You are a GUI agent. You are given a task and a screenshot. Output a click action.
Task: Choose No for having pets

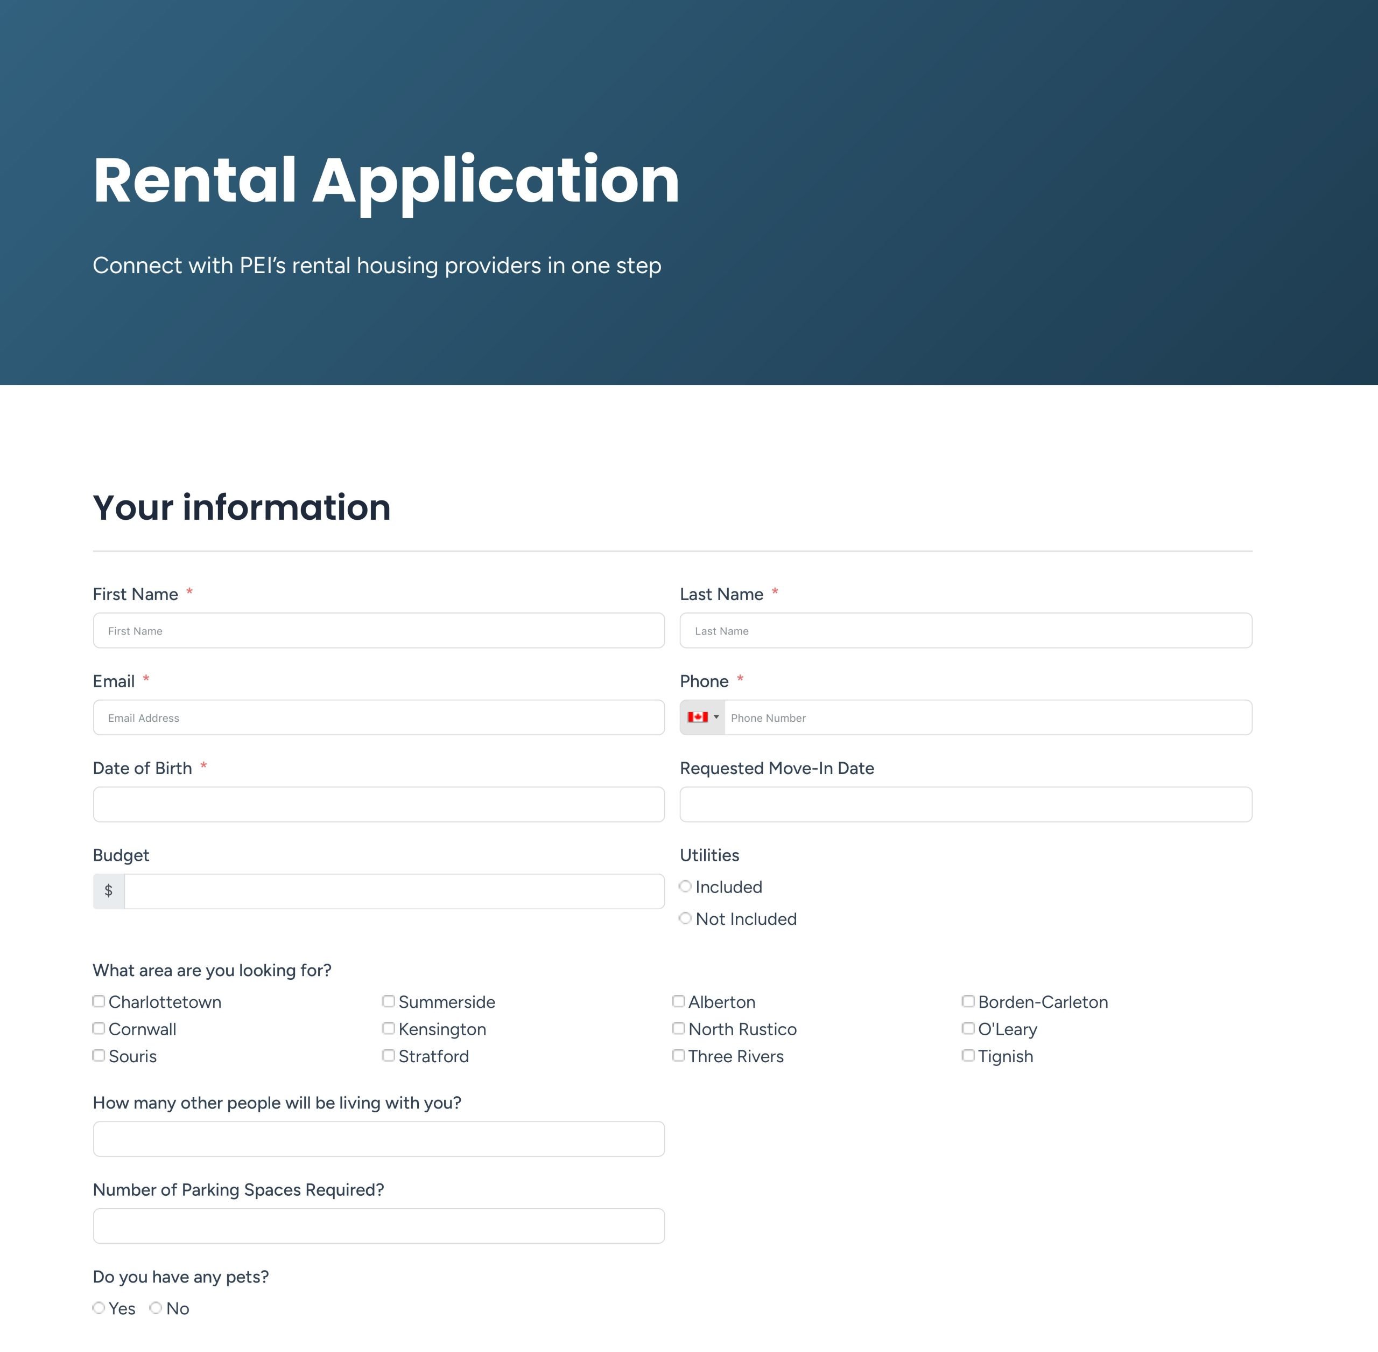coord(156,1308)
